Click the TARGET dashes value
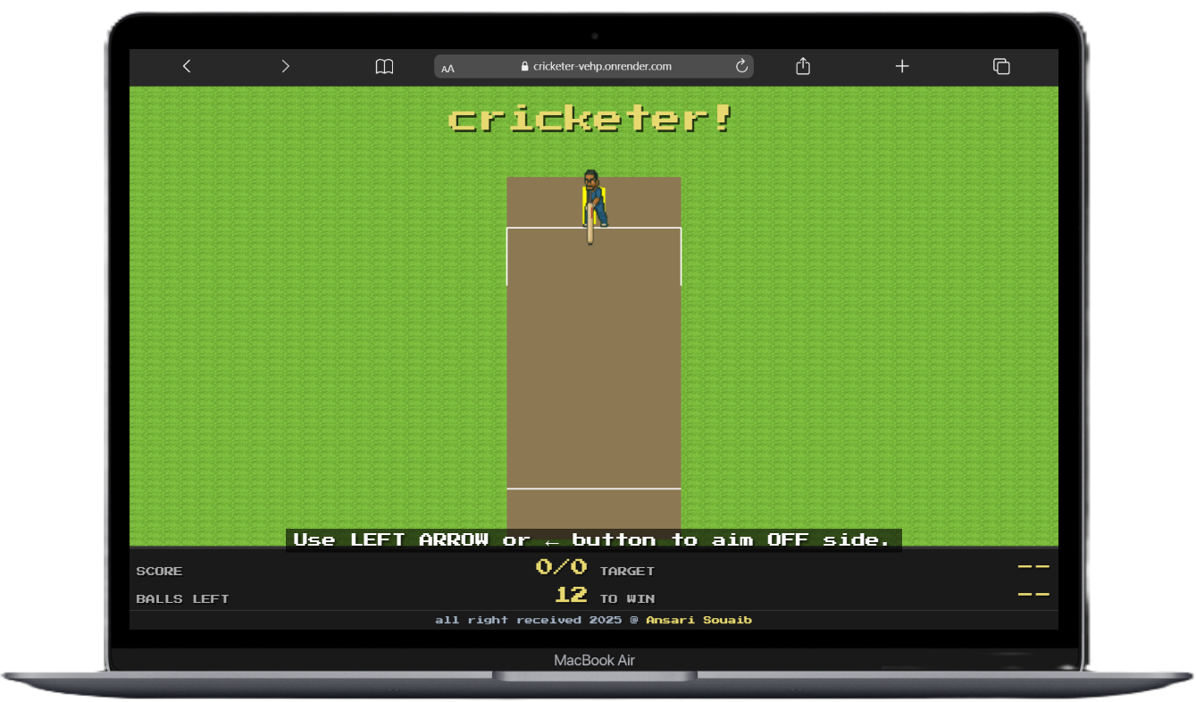 1033,566
